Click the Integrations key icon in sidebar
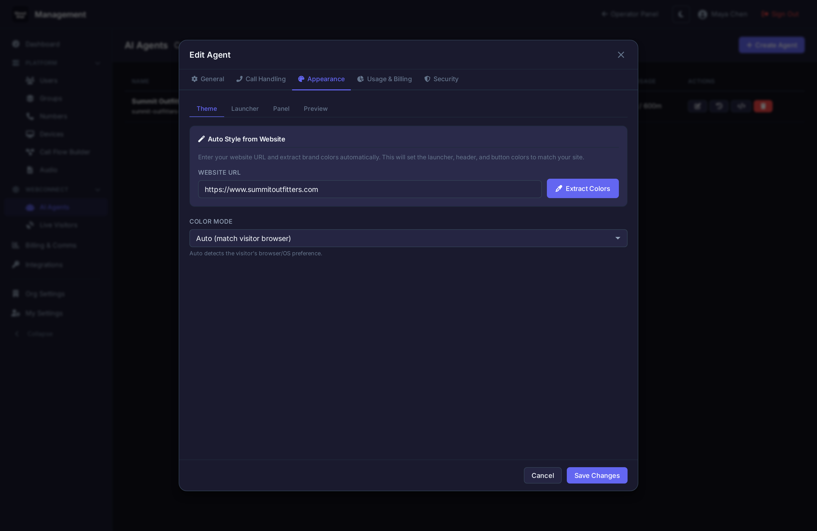Image resolution: width=817 pixels, height=531 pixels. [x=16, y=265]
